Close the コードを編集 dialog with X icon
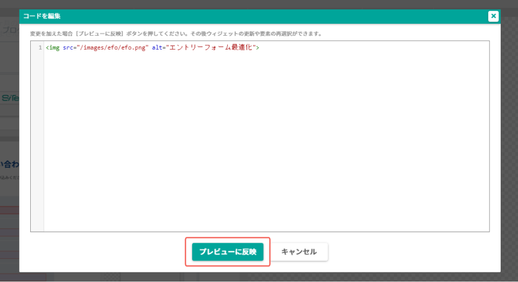The image size is (518, 282). point(493,16)
